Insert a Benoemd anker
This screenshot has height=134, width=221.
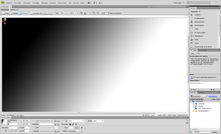[199, 22]
